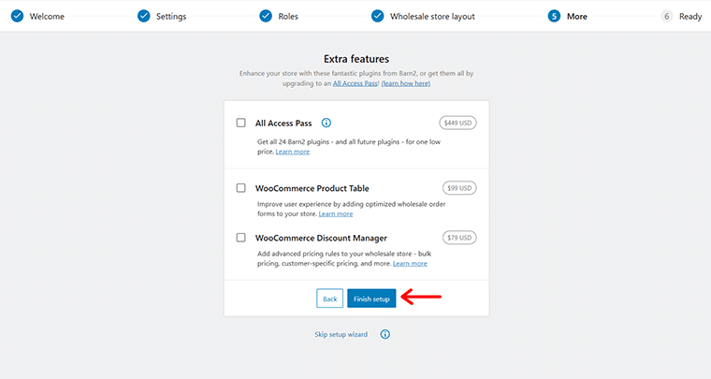Go to the Settings step label
The width and height of the screenshot is (711, 379).
coord(171,16)
